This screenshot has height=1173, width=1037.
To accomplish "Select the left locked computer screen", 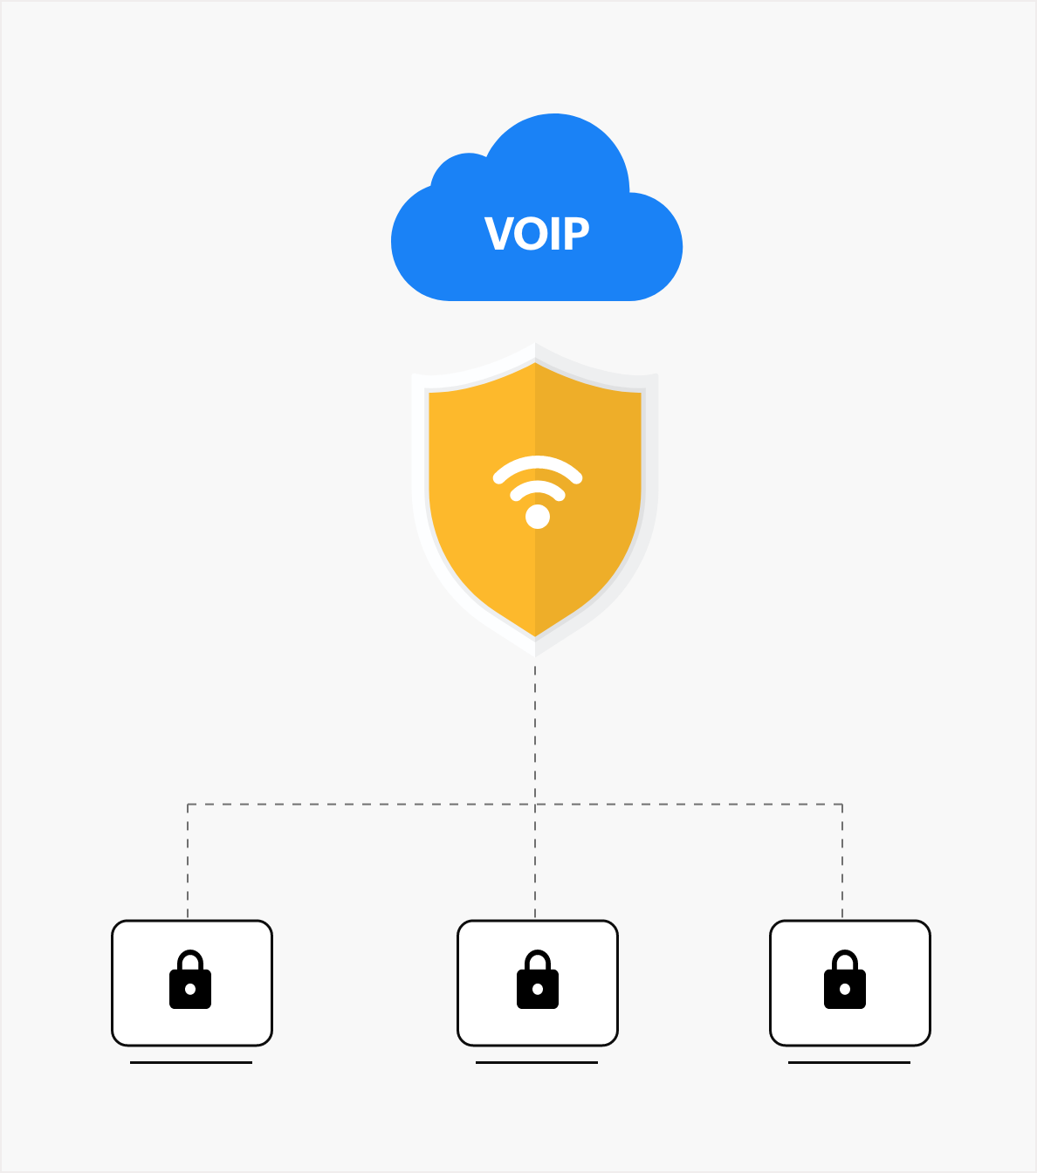I will click(x=192, y=983).
